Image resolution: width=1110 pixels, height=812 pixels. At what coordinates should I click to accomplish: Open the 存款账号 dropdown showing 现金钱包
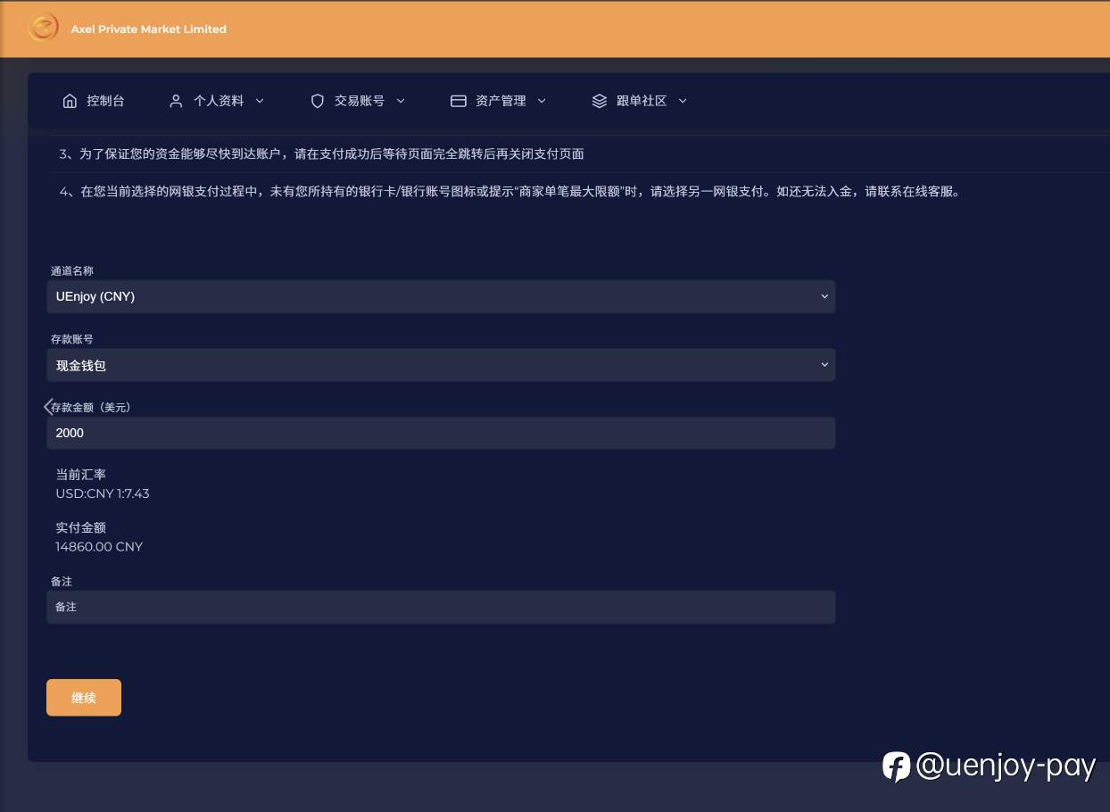click(441, 365)
